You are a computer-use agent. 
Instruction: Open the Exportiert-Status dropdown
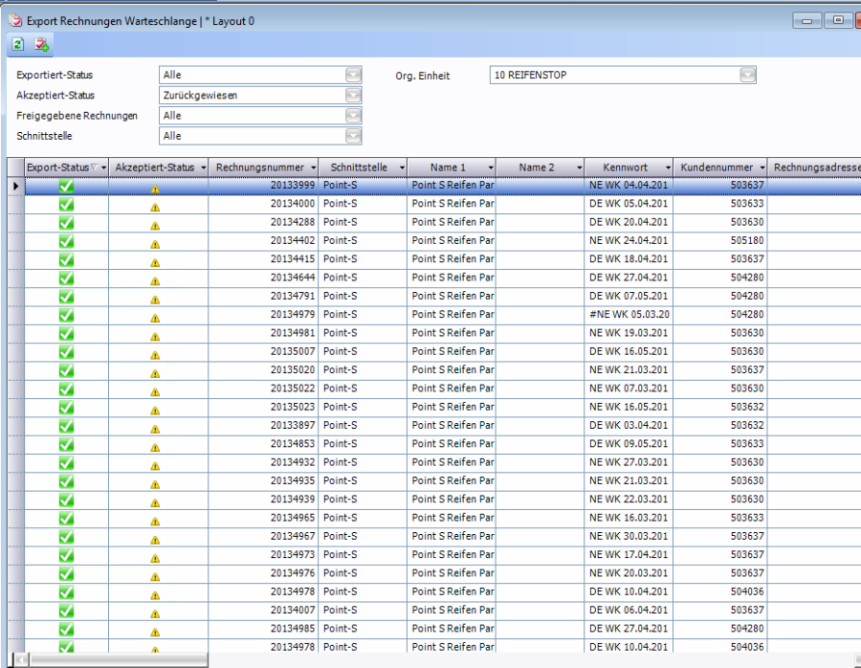click(353, 75)
